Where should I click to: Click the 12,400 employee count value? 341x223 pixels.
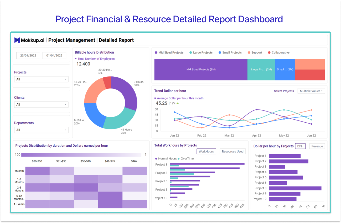83,64
